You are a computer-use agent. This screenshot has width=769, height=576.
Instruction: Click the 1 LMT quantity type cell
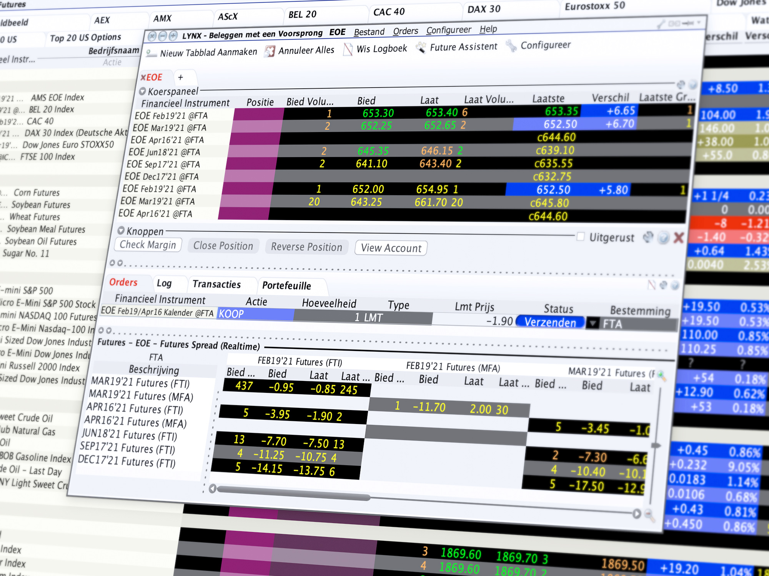[x=363, y=317]
